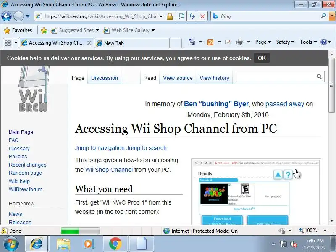Open WiiBrew forum in sidebar
336x252 pixels.
tap(26, 189)
